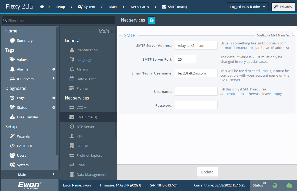Click the globe status icon in footer

point(275,185)
